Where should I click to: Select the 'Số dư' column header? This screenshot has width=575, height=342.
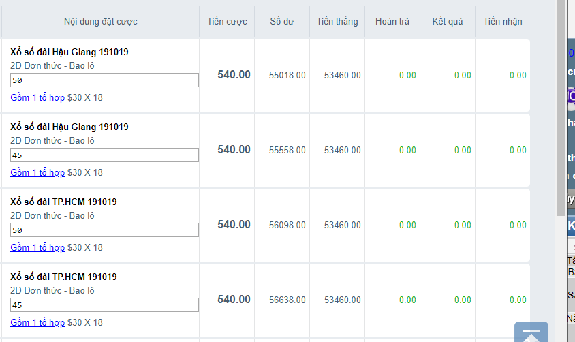tap(282, 22)
